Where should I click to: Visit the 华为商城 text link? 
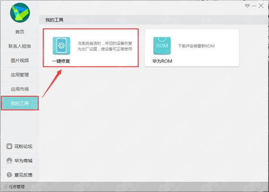click(x=24, y=161)
